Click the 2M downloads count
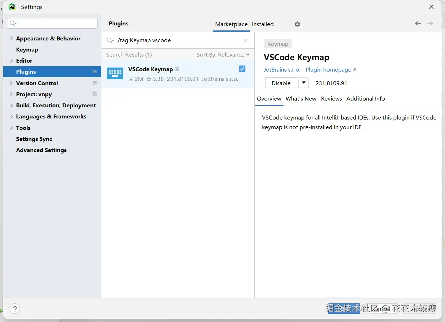Screen dimensions: 445x322 (136, 79)
